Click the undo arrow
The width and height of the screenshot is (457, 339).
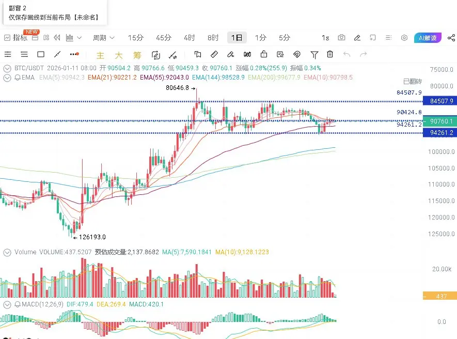click(346, 54)
